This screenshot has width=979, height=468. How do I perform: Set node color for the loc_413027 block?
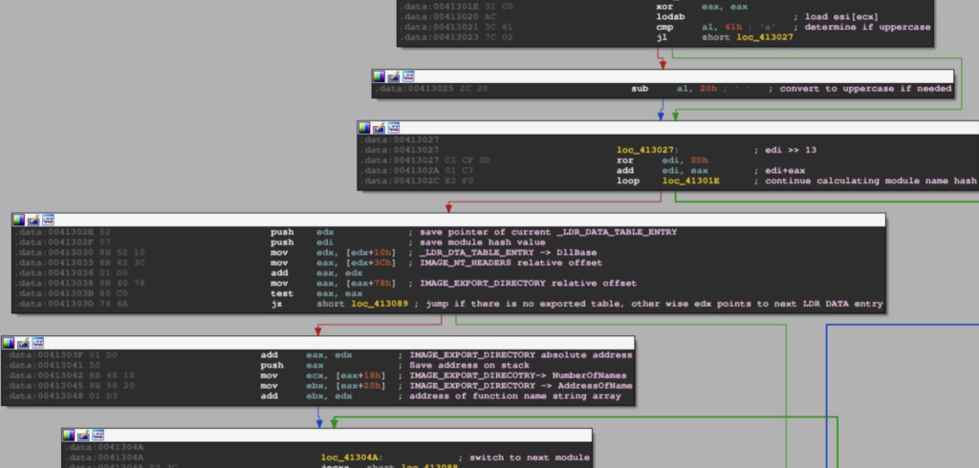point(364,127)
